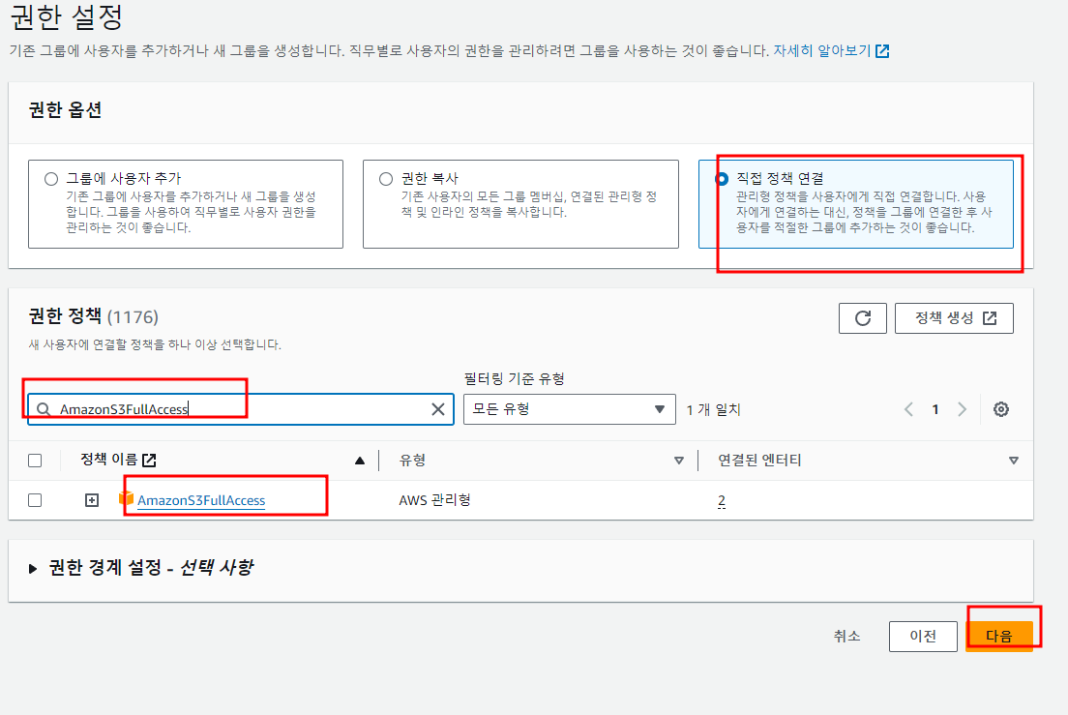Sort by 정책 이름 using the ascending arrow
This screenshot has height=715, width=1068.
tap(360, 461)
